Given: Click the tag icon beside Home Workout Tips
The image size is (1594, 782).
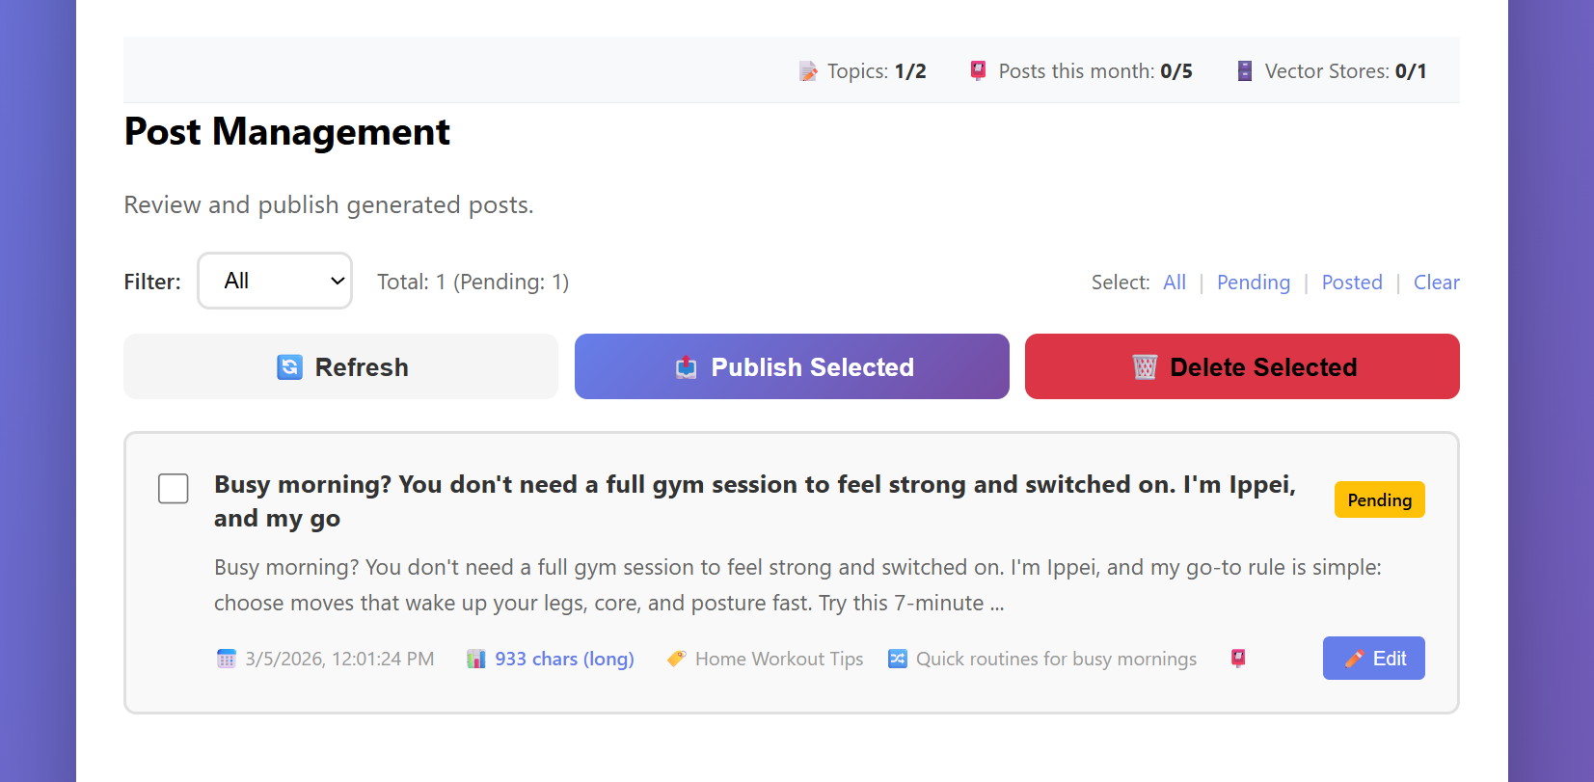Looking at the screenshot, I should point(676,659).
